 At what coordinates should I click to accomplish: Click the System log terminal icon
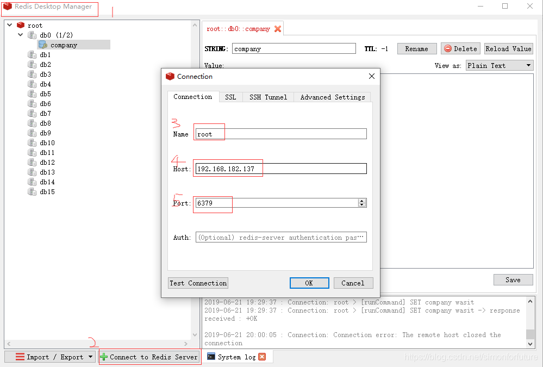[x=211, y=357]
